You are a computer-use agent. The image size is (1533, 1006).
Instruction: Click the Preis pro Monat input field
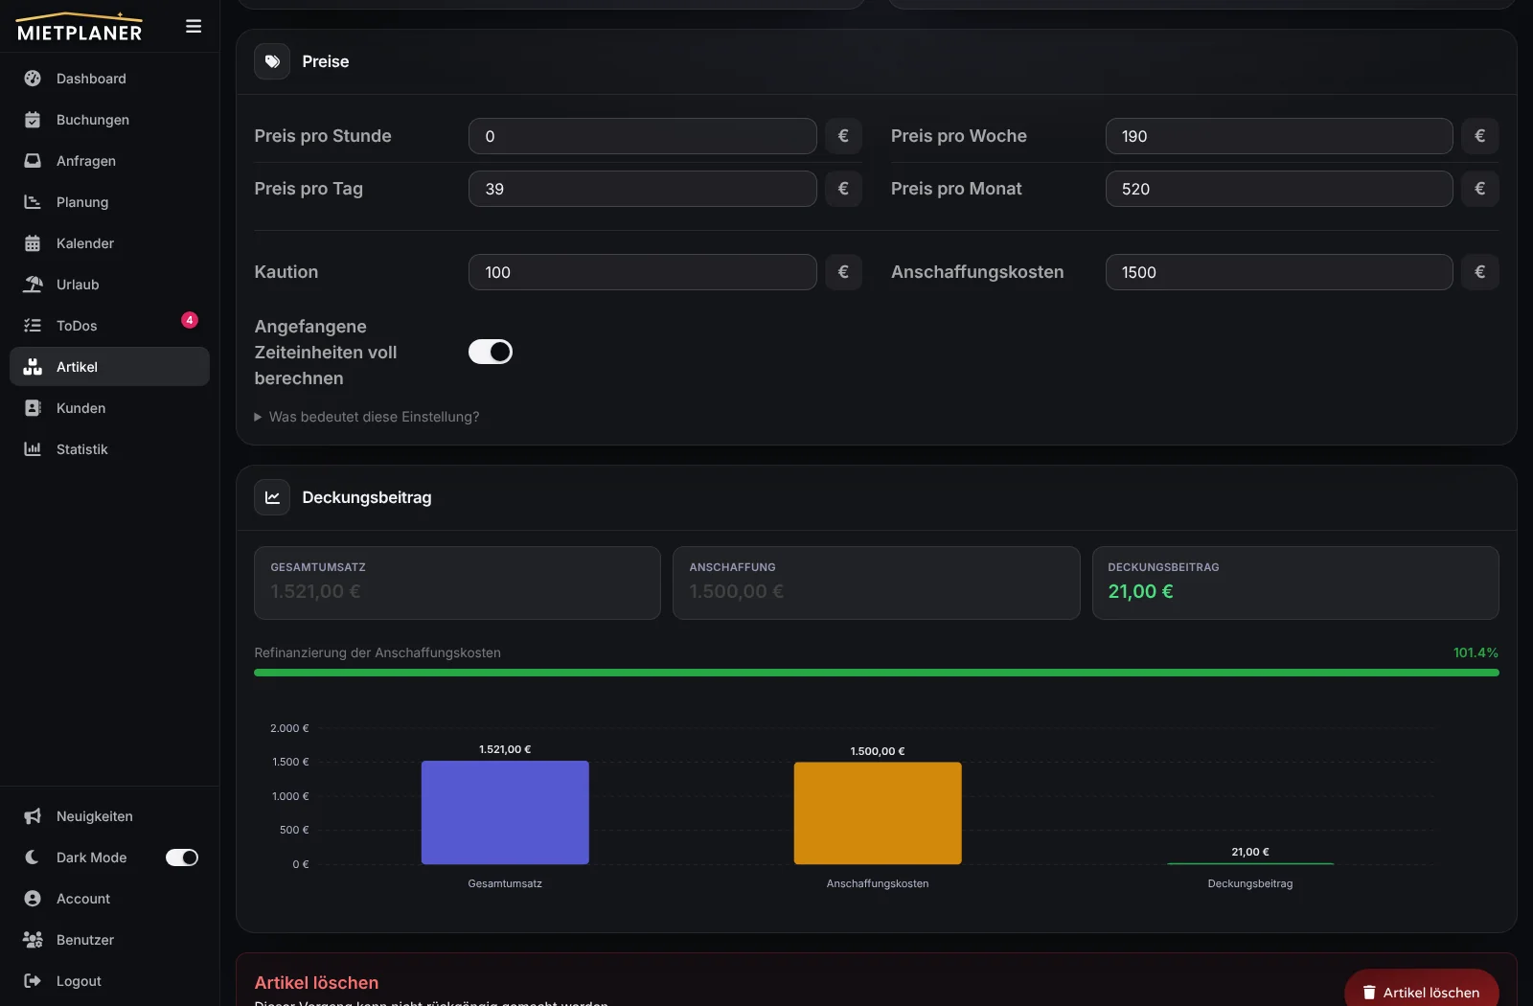(x=1279, y=189)
